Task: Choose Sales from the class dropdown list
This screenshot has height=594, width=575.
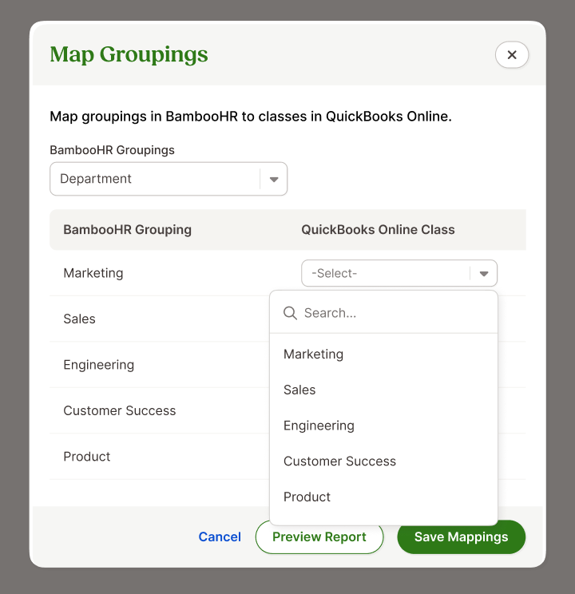Action: [299, 390]
